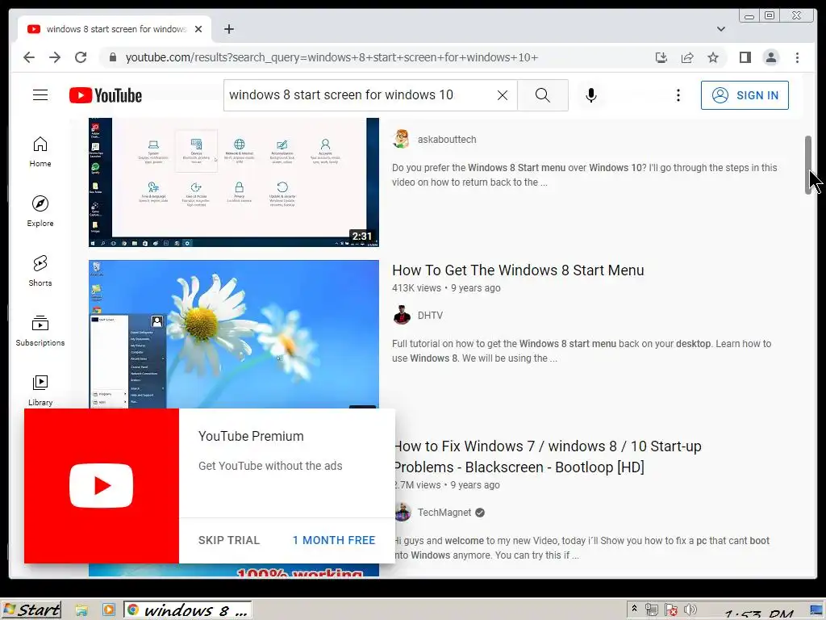Open the Chrome three-dot menu
The height and width of the screenshot is (620, 826).
click(797, 57)
